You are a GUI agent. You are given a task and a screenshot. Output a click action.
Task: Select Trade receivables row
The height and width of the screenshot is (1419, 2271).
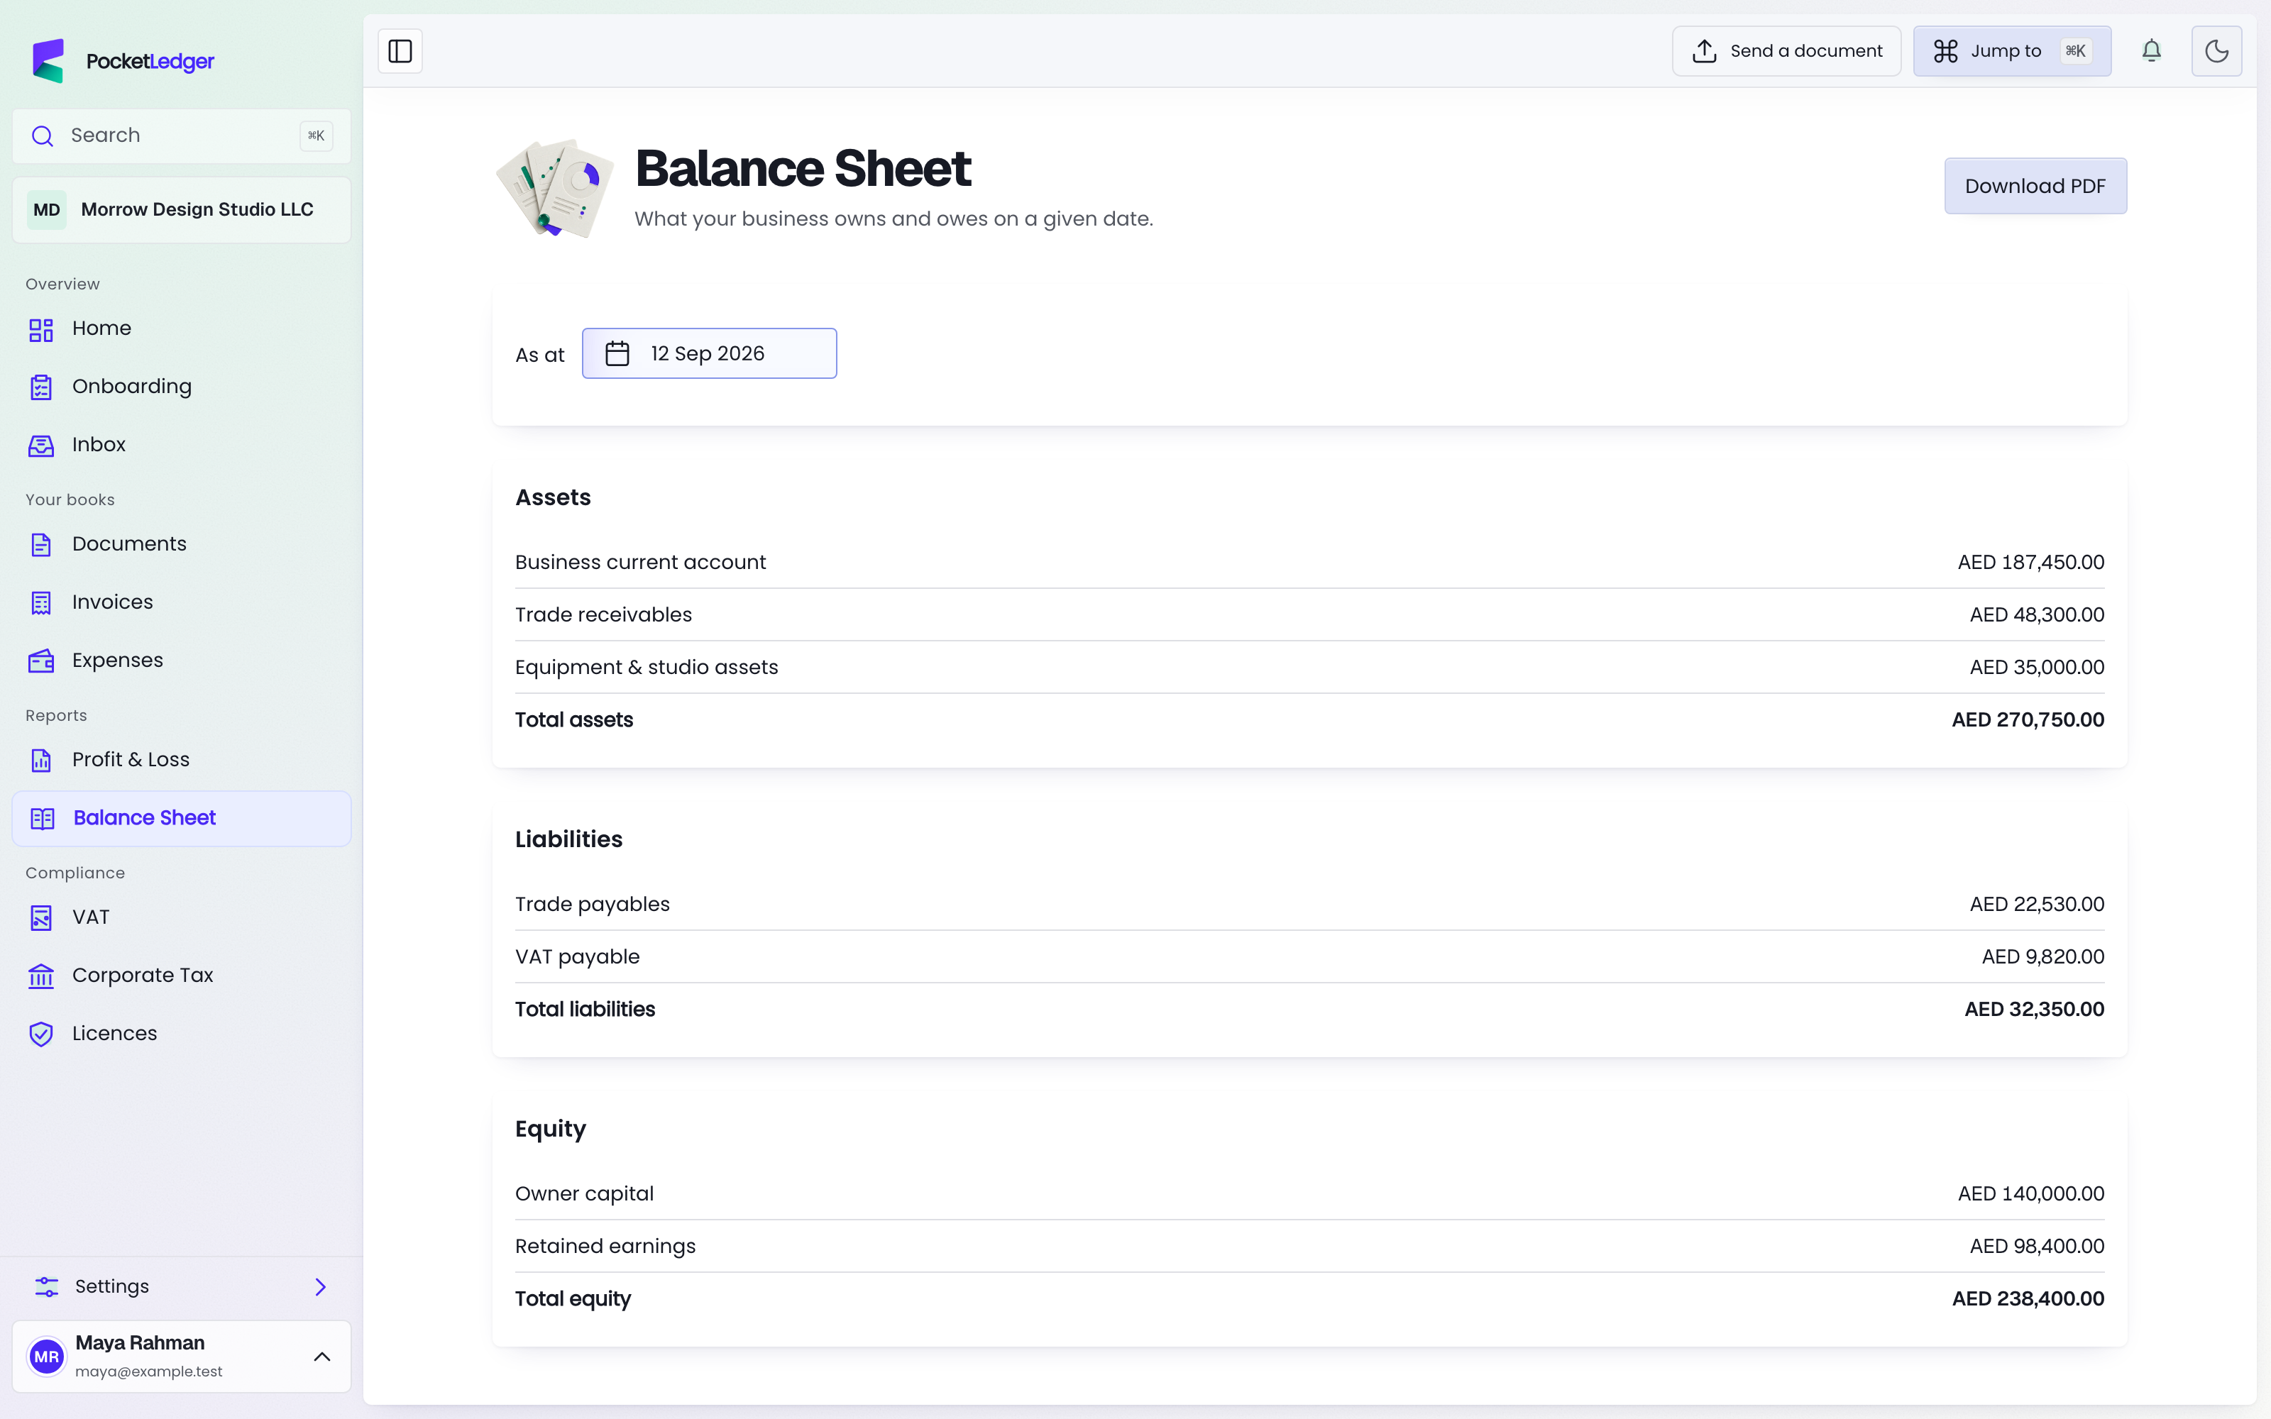[1309, 614]
